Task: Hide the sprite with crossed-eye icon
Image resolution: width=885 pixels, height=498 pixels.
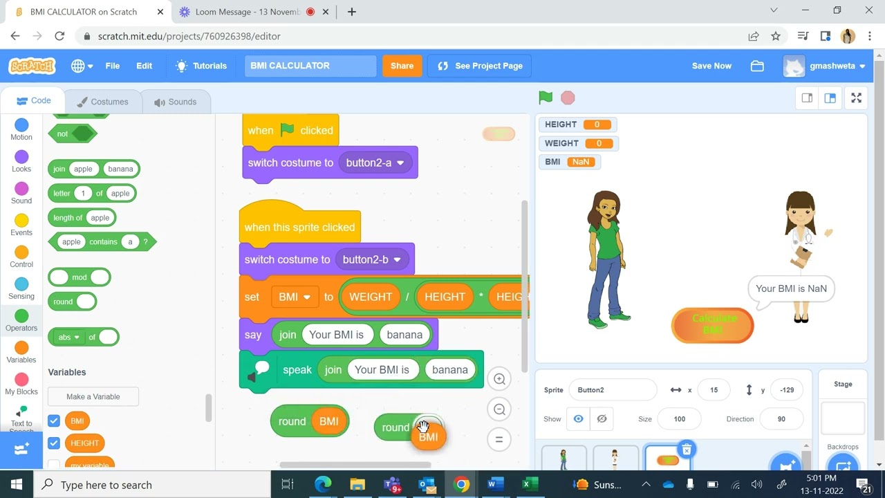Action: point(602,419)
